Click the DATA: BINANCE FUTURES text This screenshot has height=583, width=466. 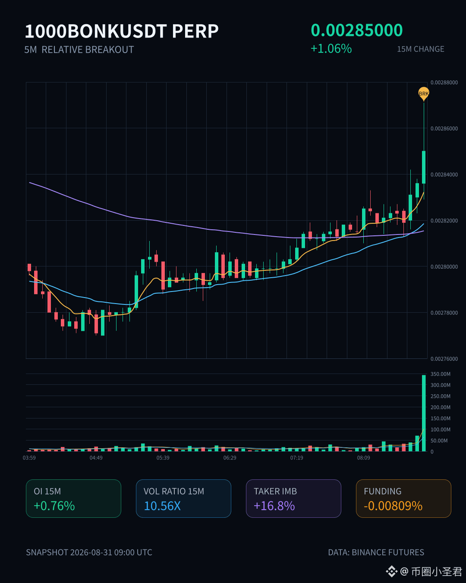pos(376,552)
